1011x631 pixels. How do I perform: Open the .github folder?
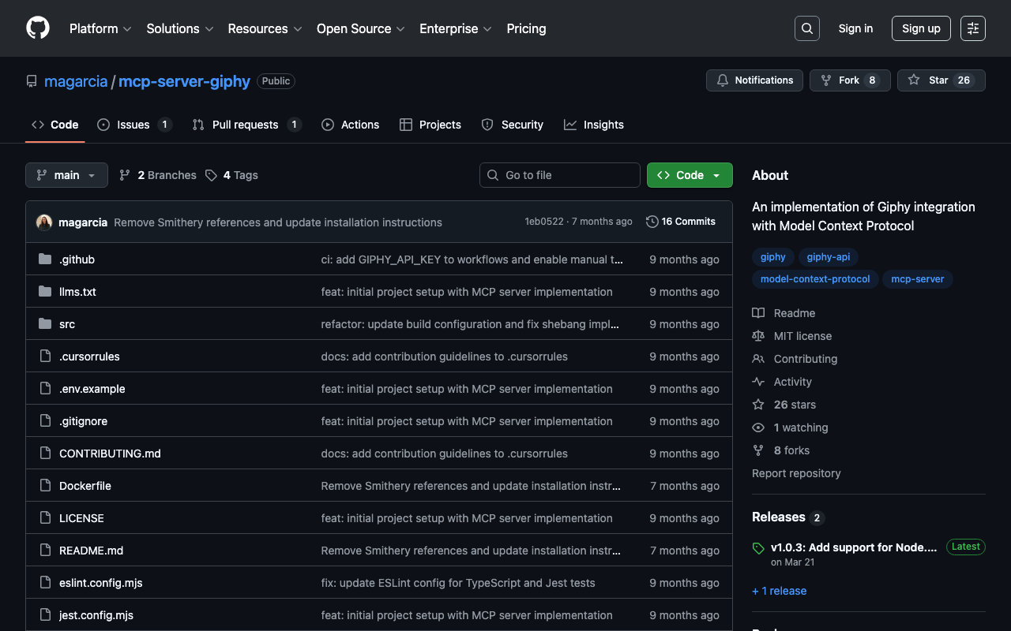click(77, 259)
